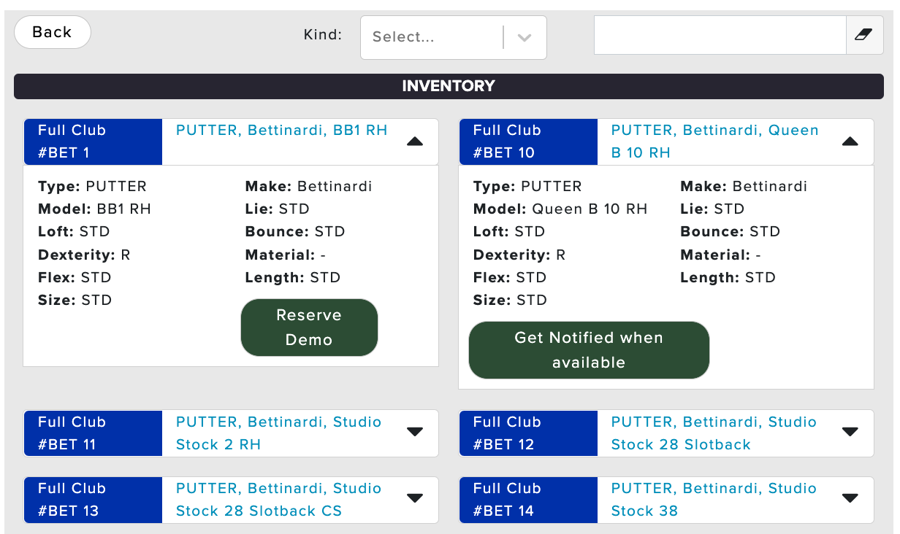Open Studio Stock 28 Slotback link

[714, 433]
